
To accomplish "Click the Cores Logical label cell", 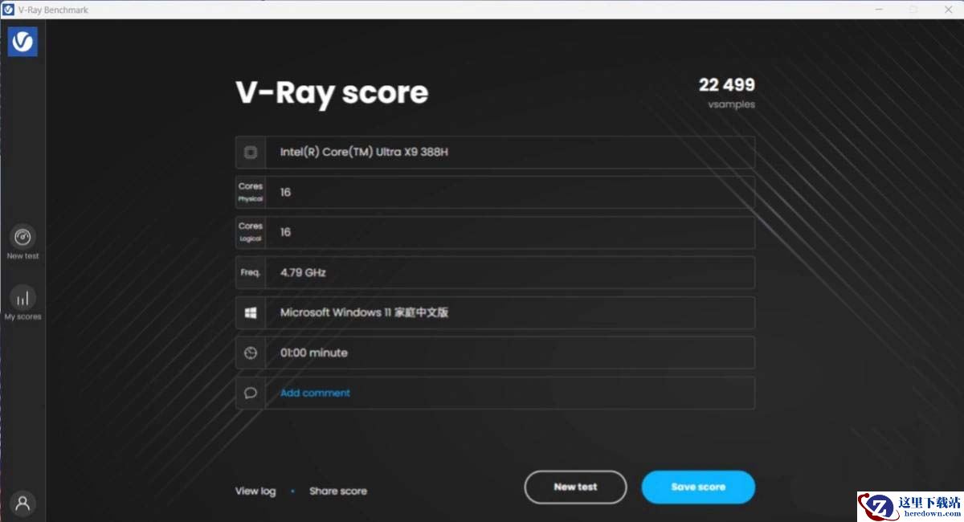I will pos(251,233).
